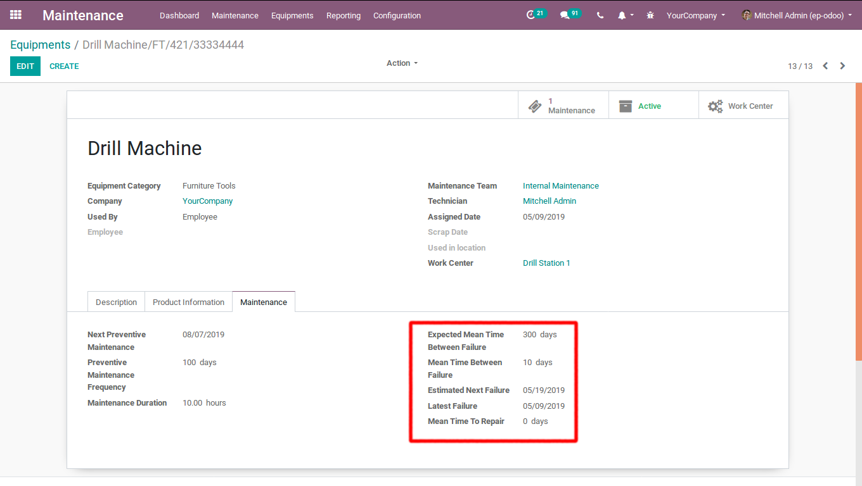This screenshot has height=486, width=862.
Task: Switch to the Product Information tab
Action: (188, 302)
